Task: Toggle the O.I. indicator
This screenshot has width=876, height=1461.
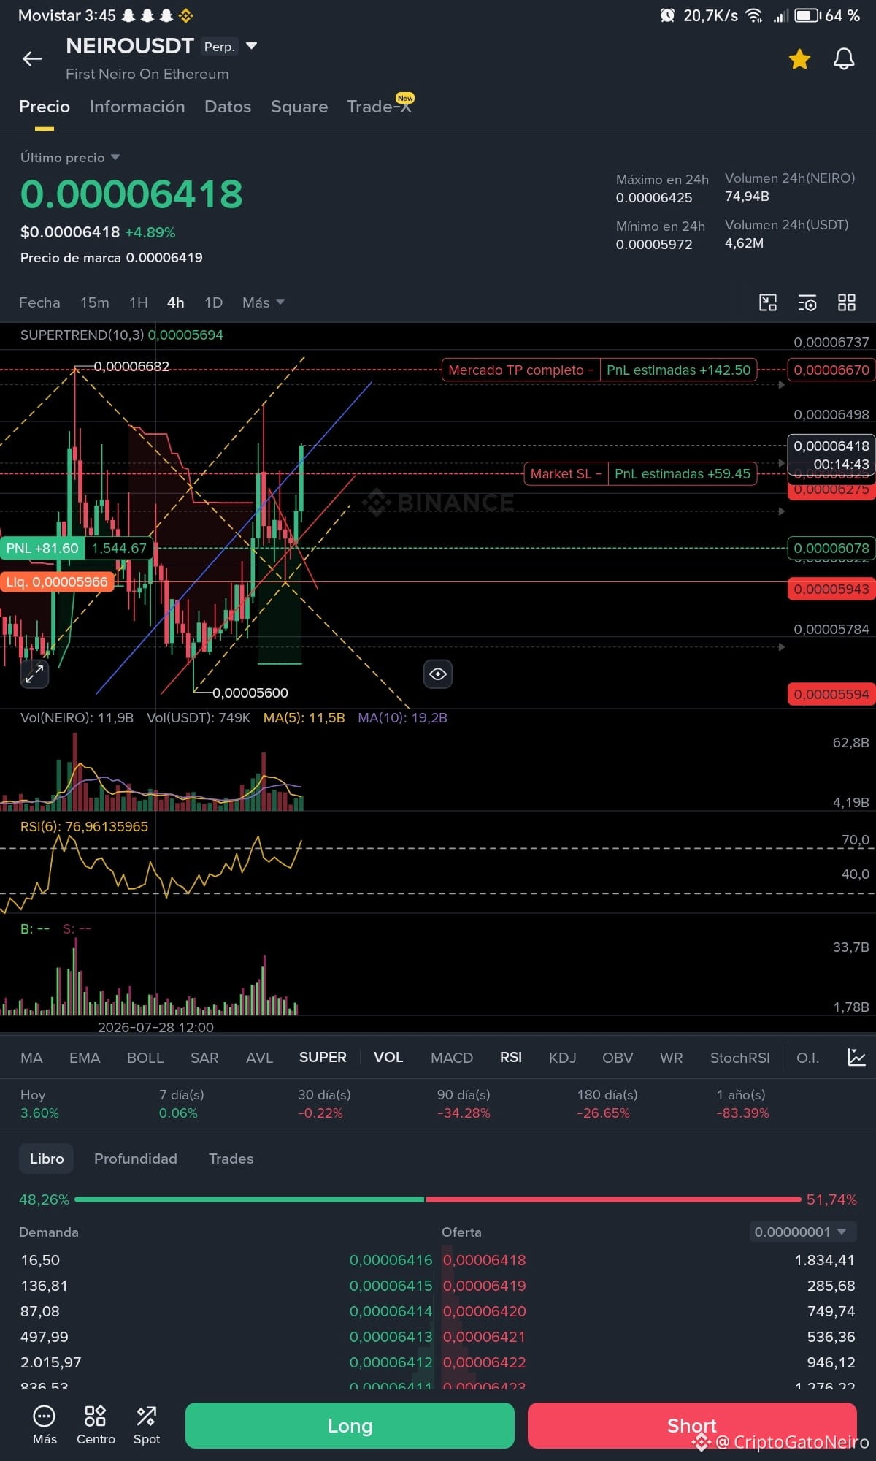Action: [x=807, y=1058]
